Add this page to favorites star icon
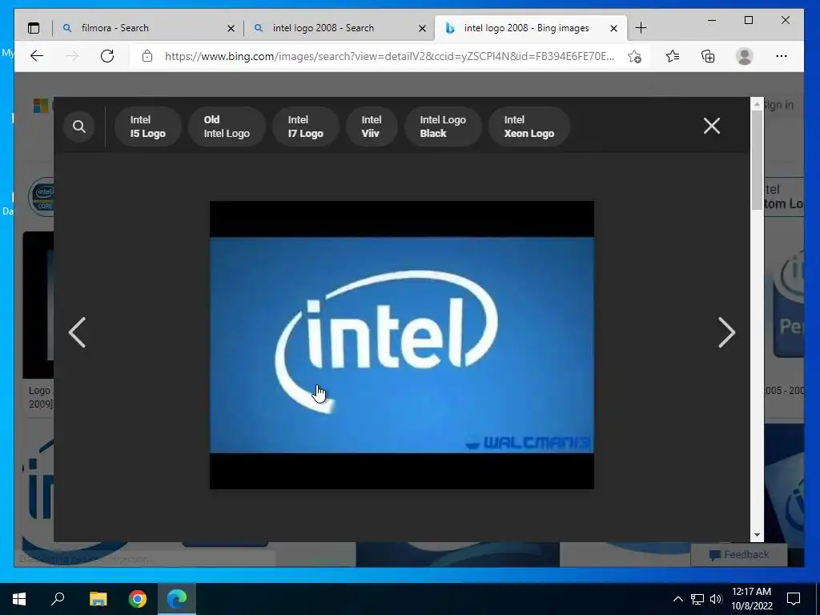The width and height of the screenshot is (820, 615). [634, 56]
